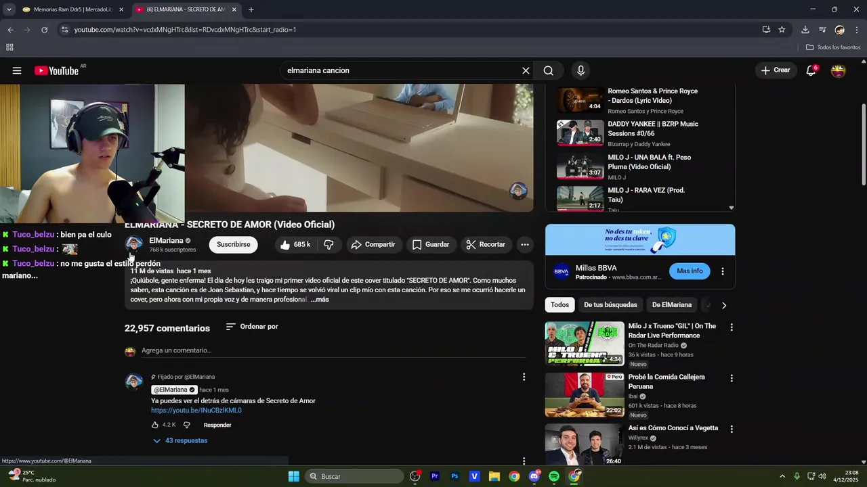Screen dimensions: 867x487
Task: Open options for Así es Cómo Conocí
Action: click(732, 429)
